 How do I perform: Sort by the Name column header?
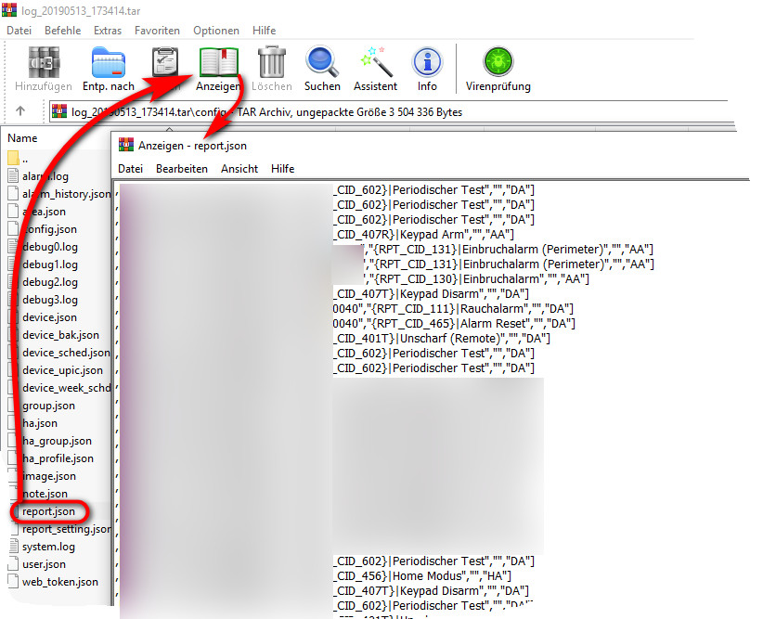(x=22, y=138)
